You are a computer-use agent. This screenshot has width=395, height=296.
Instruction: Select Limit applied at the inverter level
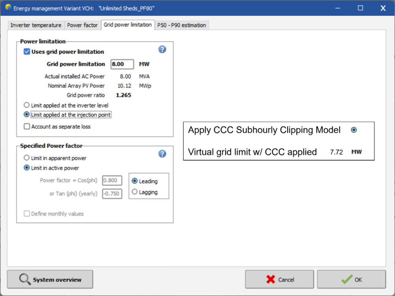(27, 105)
